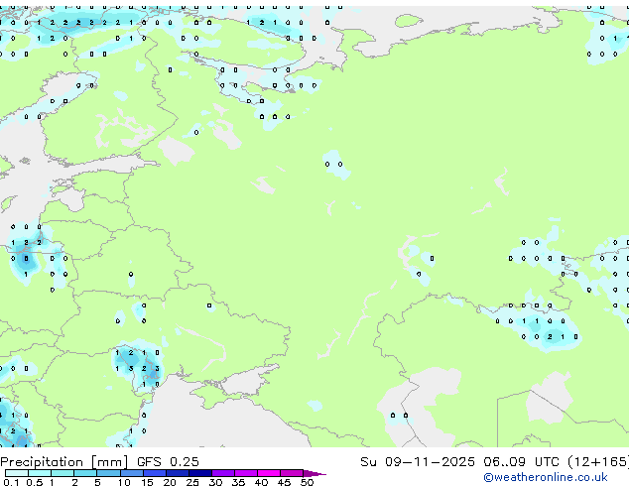629x486 pixels.
Task: Click the 'Su 09-11-2025' date text
Action: 418,461
